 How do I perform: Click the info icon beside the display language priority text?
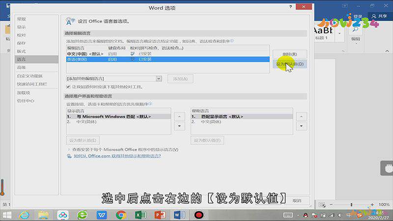(150, 104)
